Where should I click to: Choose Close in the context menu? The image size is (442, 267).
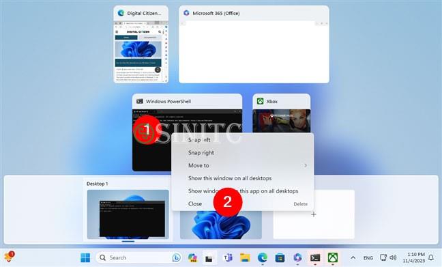[242, 203]
